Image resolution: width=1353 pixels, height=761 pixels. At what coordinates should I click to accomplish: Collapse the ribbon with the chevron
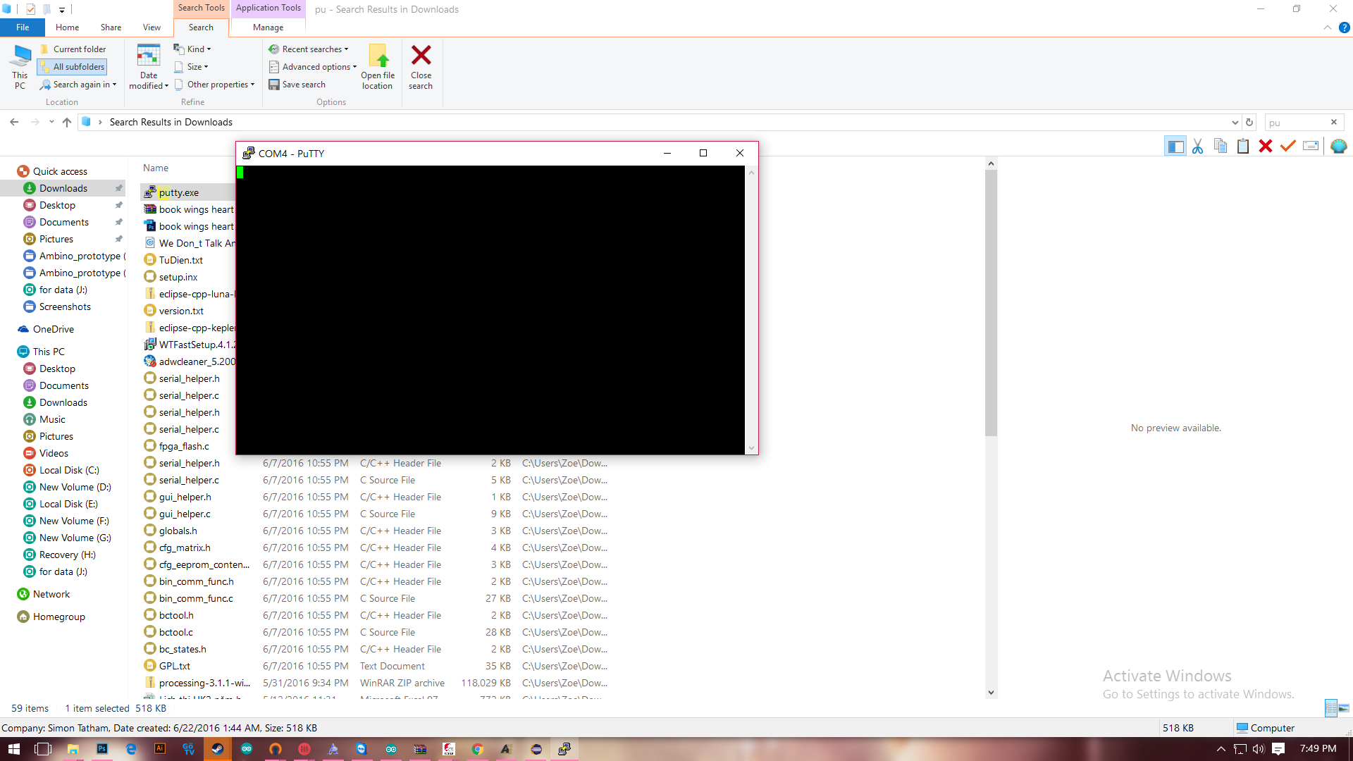pos(1328,27)
